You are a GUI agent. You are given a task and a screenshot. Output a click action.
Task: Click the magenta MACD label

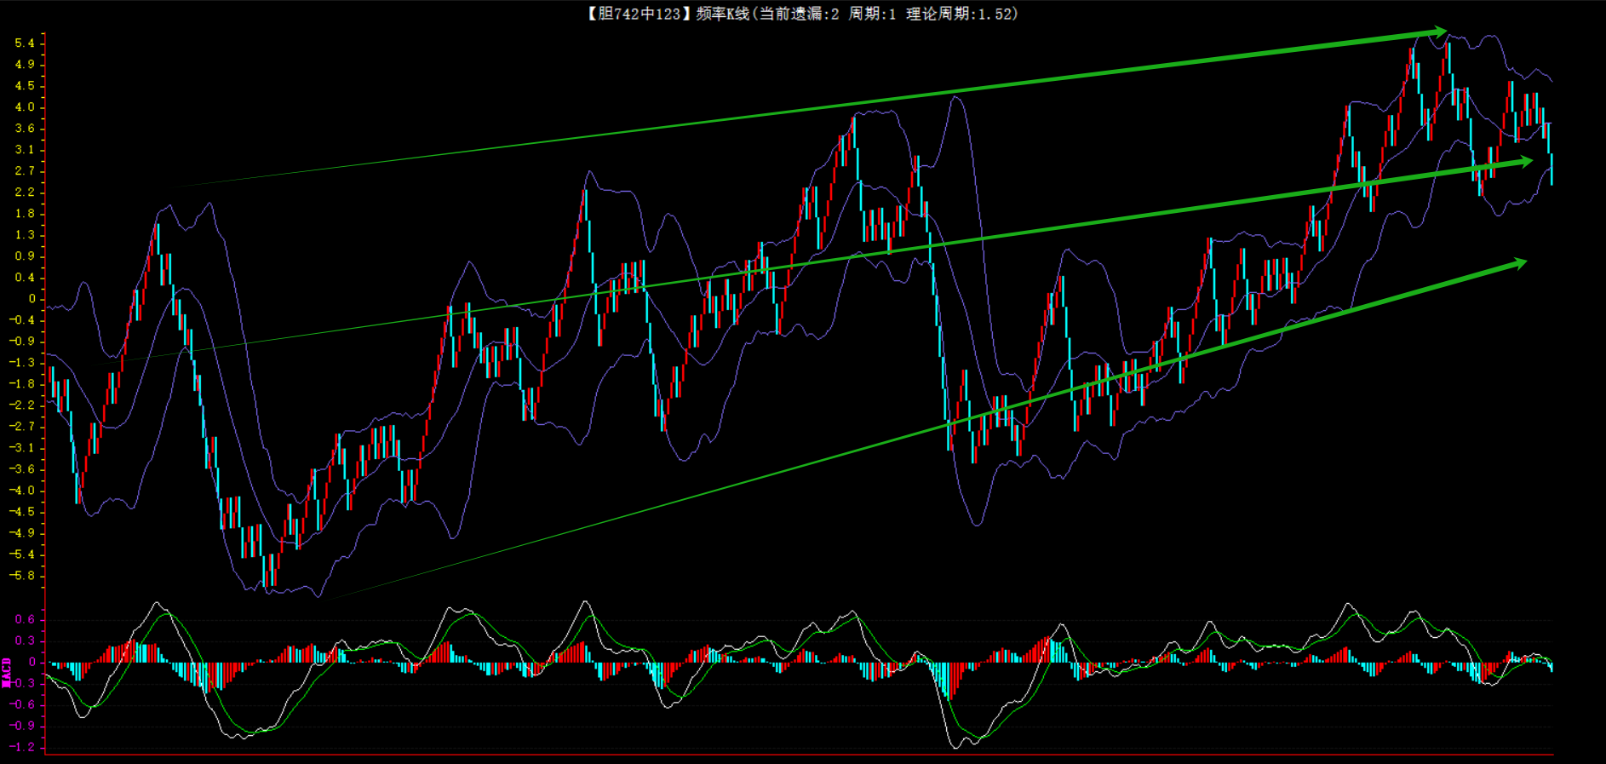(7, 672)
